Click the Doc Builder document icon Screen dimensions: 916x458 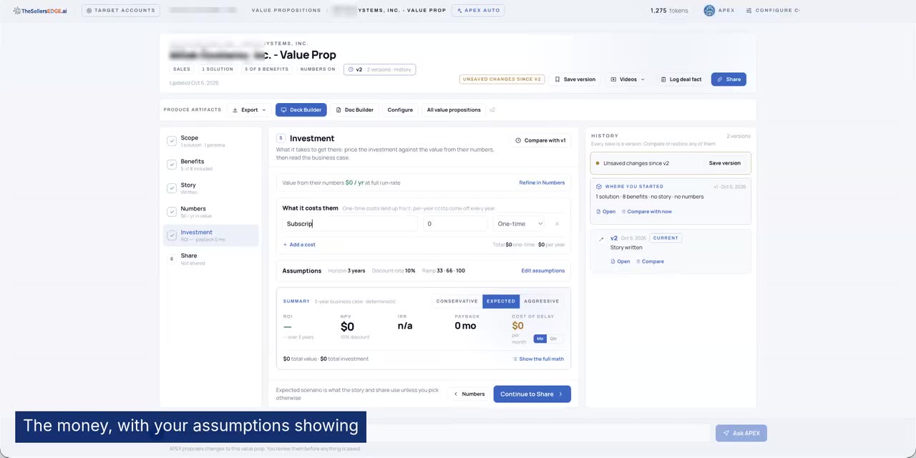pos(338,109)
